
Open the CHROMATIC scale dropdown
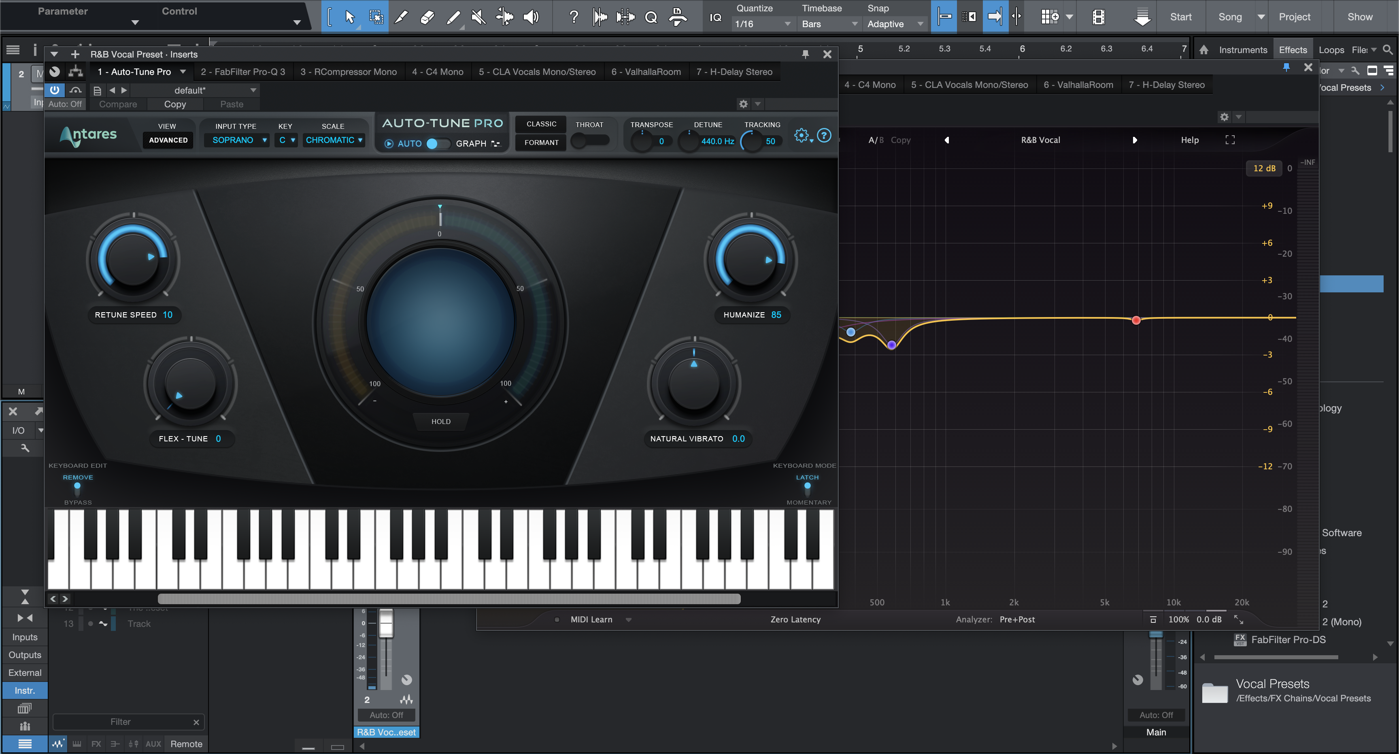click(x=334, y=140)
